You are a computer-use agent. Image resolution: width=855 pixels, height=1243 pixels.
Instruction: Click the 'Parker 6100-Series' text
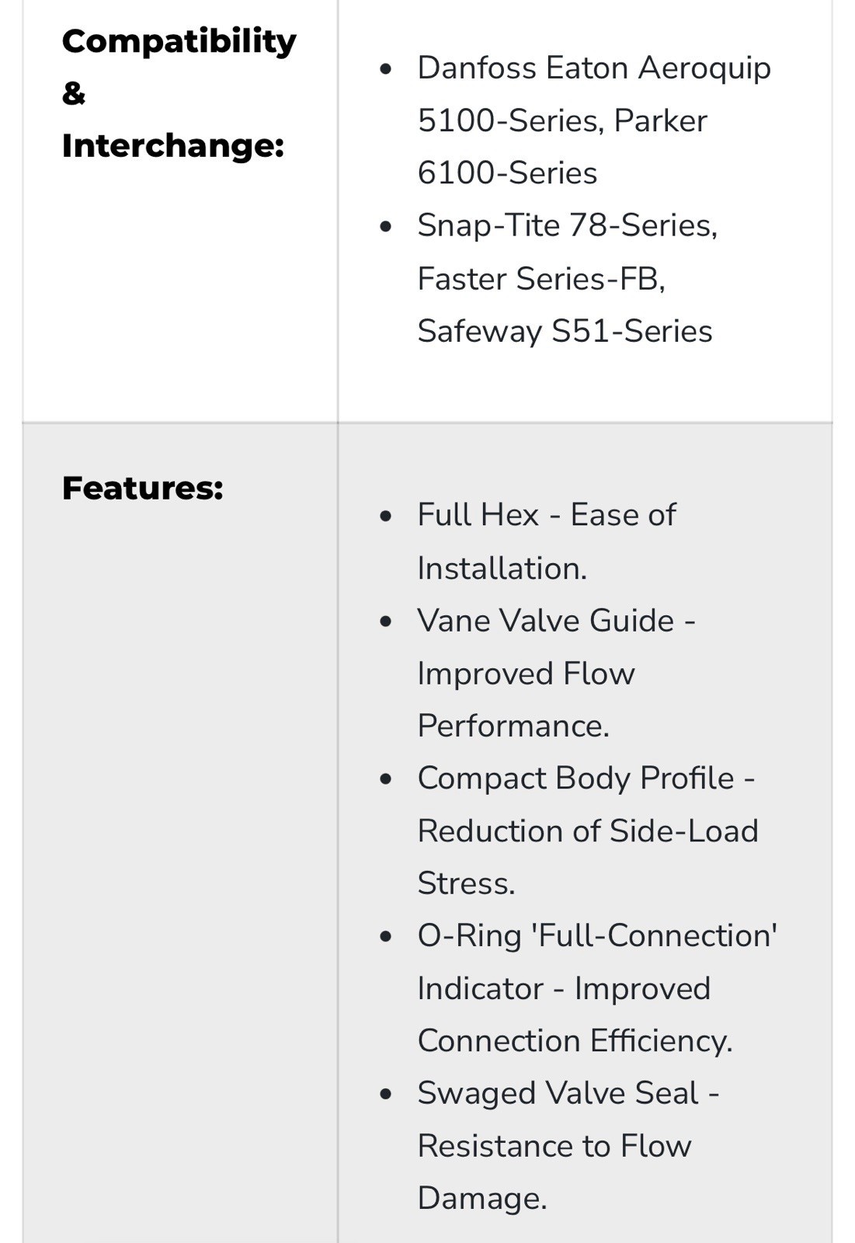563,147
